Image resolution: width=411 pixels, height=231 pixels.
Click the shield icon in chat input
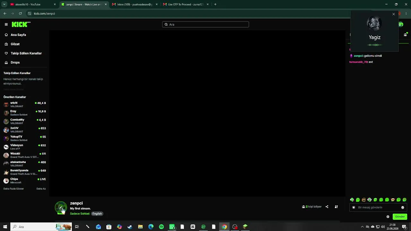pos(354,207)
